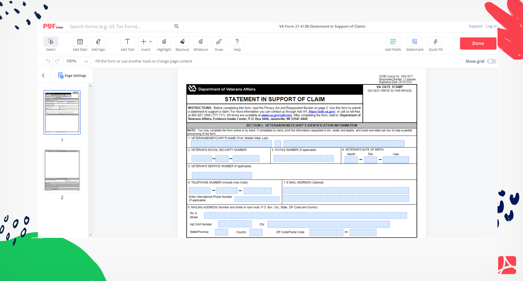Click the Country field
Viewport: 523px width, 281px height.
point(256,232)
